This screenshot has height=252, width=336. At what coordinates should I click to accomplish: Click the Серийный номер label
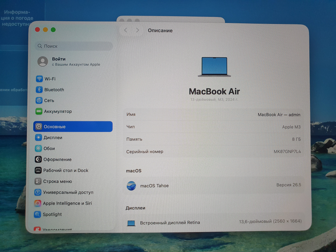pos(144,152)
